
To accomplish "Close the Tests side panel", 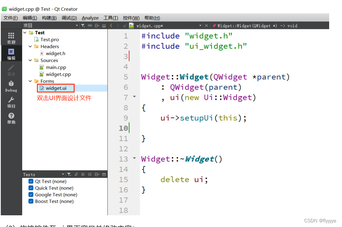I will [104, 174].
